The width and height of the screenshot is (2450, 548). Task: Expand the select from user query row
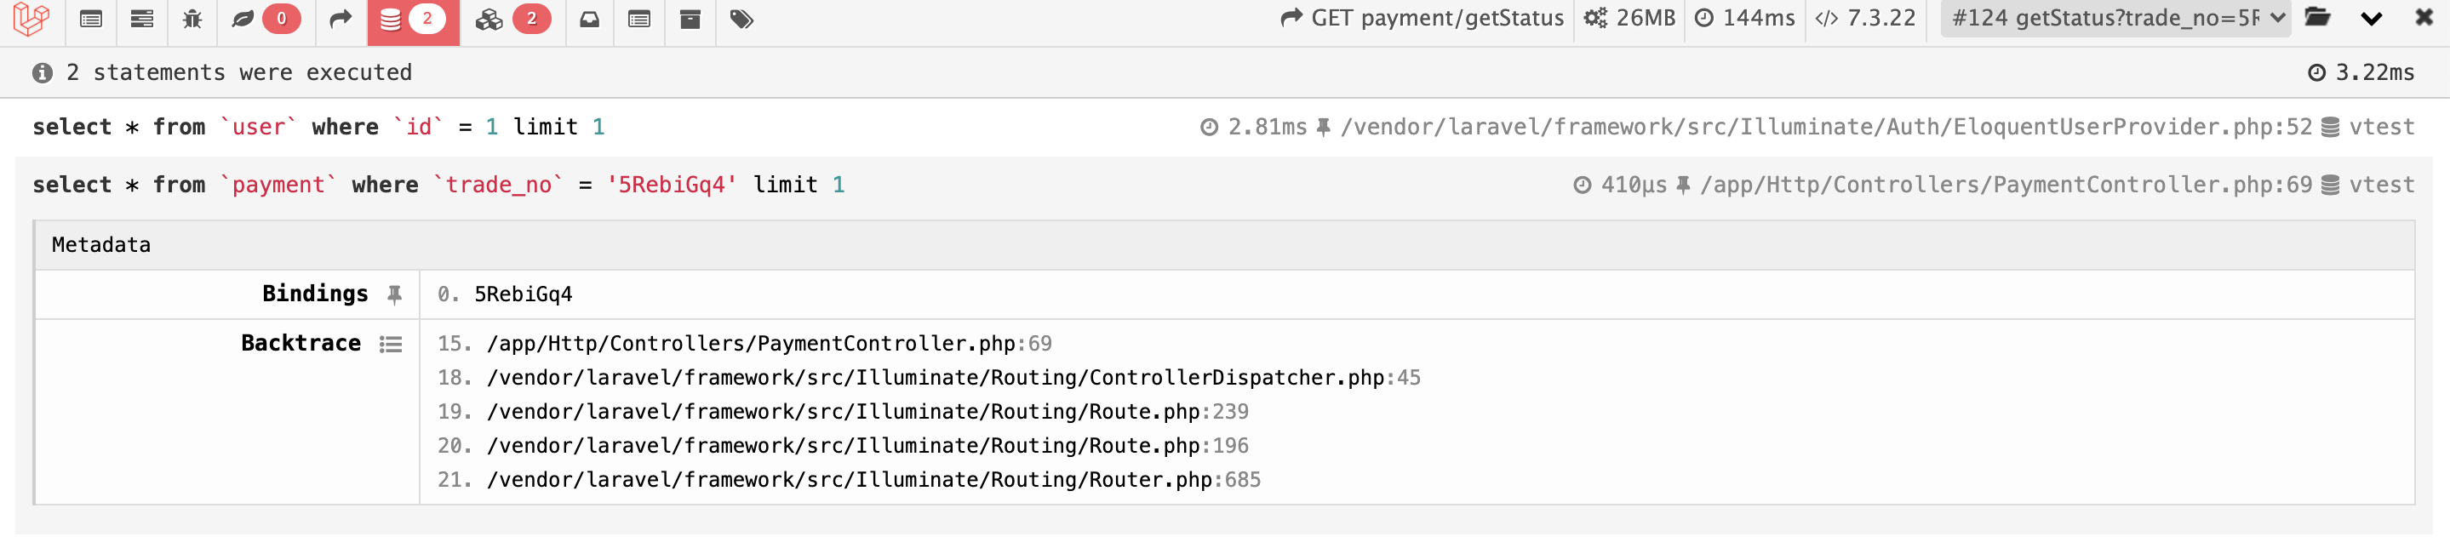[1223, 128]
